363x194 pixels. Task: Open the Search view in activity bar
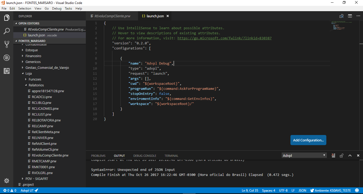pos(7,31)
